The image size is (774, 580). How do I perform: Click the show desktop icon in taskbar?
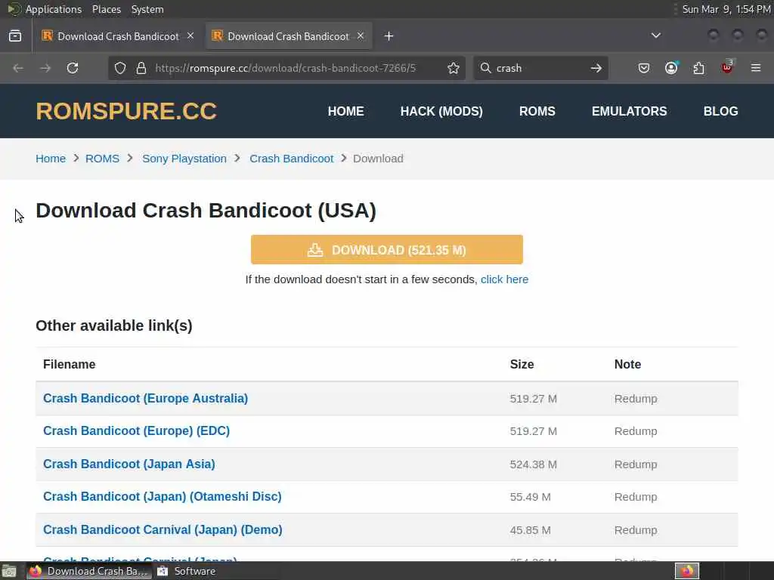tap(9, 571)
